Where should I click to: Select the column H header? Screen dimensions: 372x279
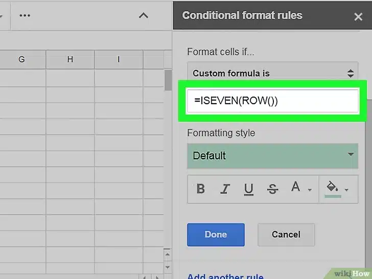coord(70,59)
